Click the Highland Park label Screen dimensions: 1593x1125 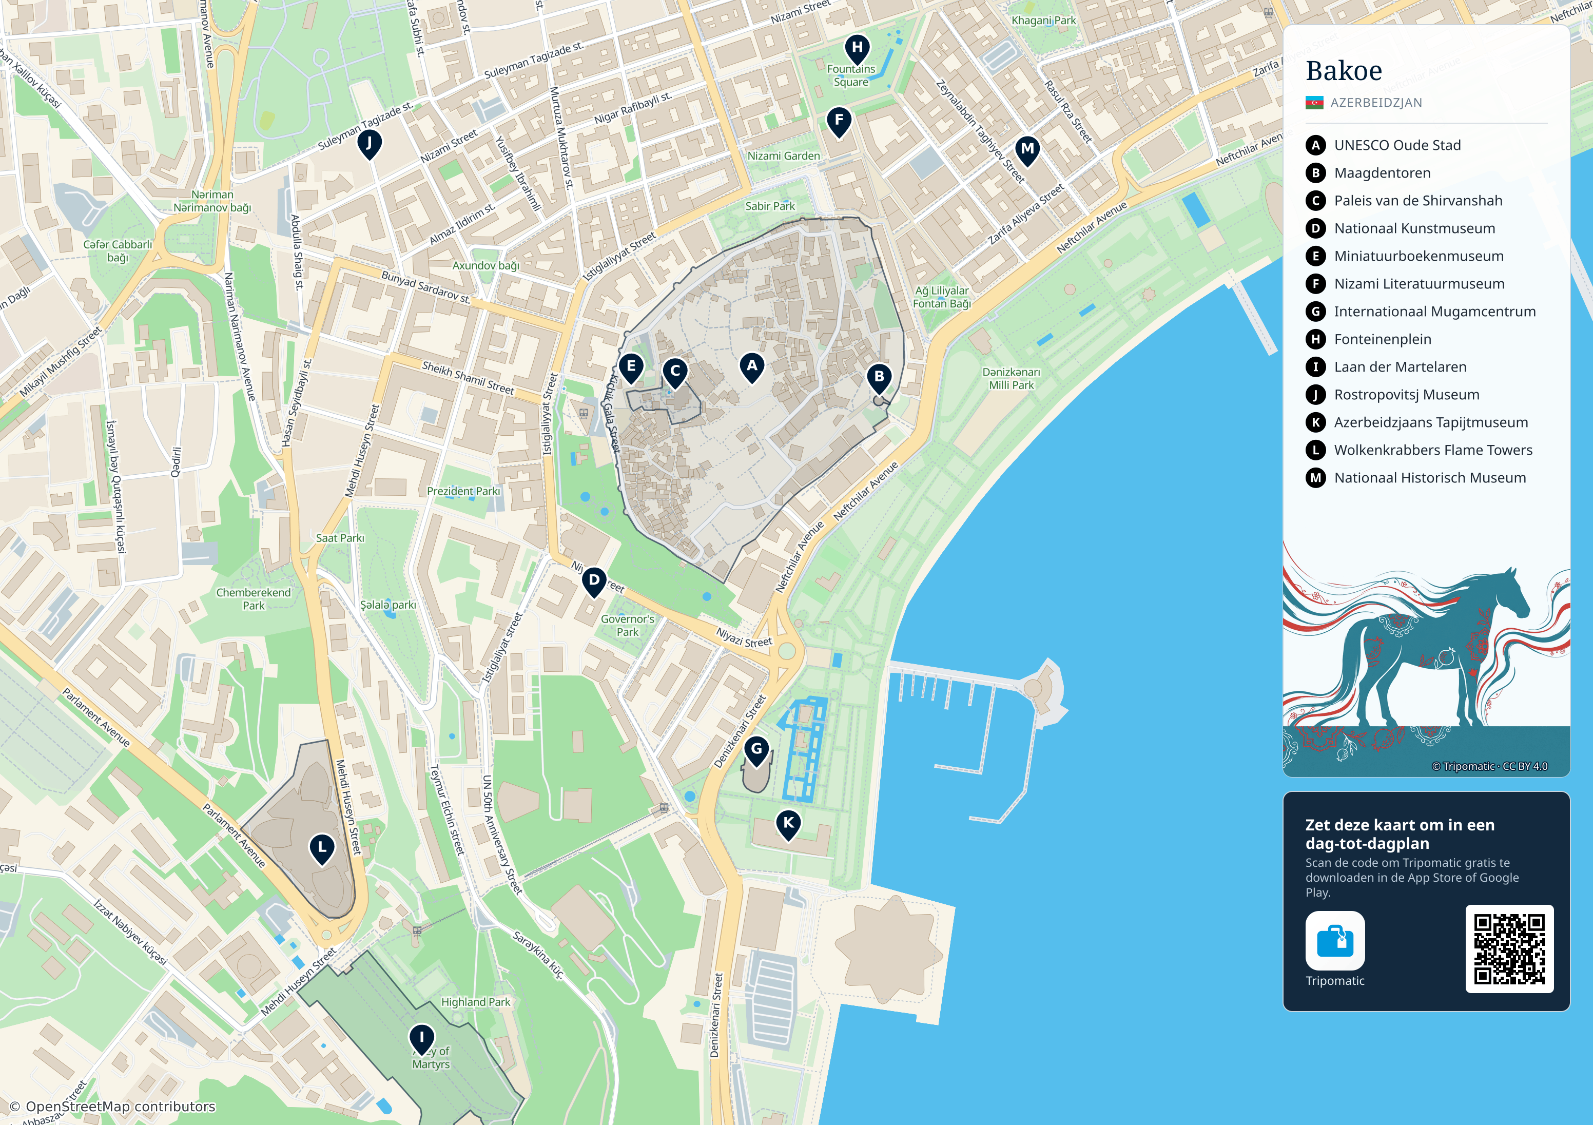tap(476, 1002)
